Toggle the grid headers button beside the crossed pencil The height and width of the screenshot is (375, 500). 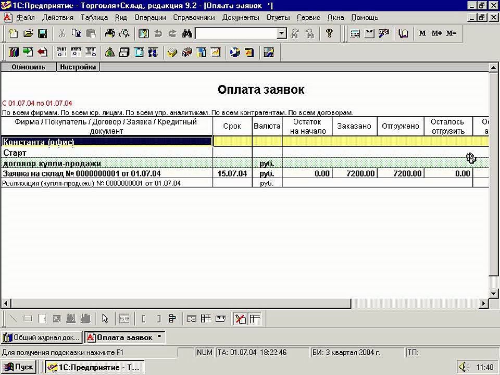tap(255, 319)
